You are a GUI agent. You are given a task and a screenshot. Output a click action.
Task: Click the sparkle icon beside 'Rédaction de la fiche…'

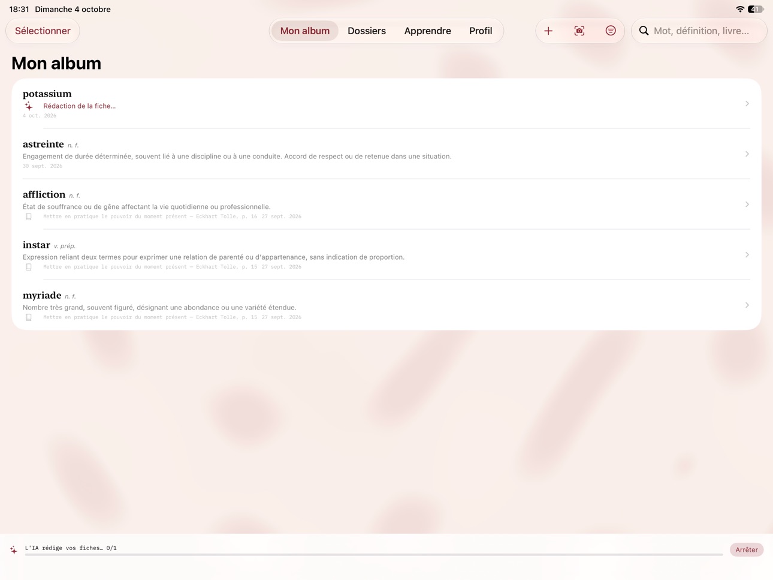tap(29, 106)
